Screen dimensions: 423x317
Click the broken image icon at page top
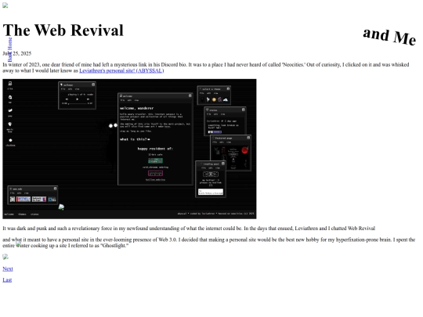point(5,5)
